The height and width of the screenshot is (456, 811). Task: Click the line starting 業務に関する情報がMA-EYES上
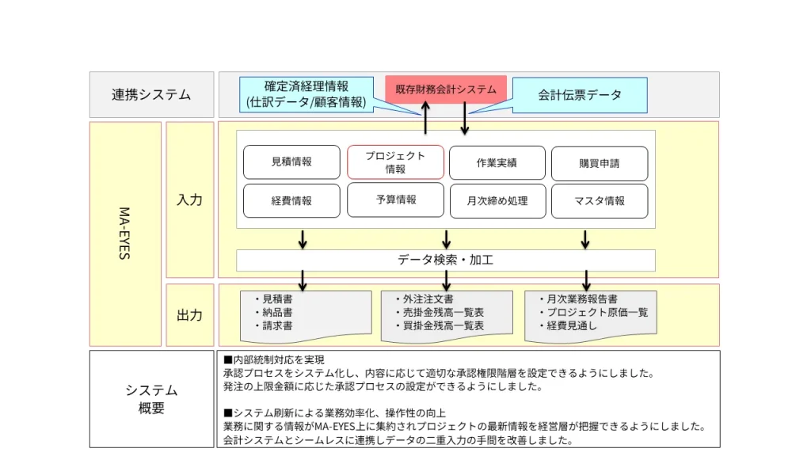(x=465, y=427)
